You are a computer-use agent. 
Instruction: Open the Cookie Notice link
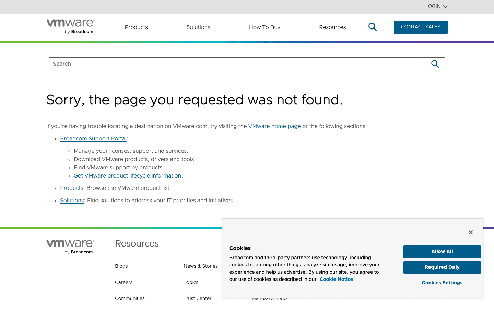336,279
